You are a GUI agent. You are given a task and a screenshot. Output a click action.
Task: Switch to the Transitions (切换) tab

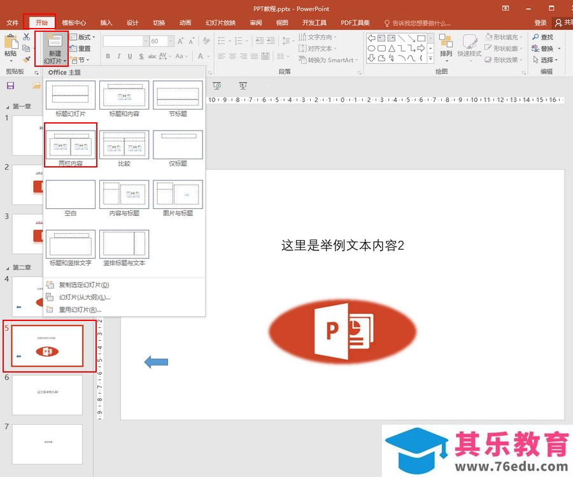159,23
